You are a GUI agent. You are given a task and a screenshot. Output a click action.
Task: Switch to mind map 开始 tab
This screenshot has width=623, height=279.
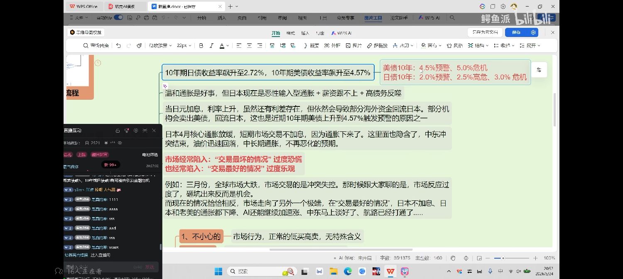click(276, 33)
